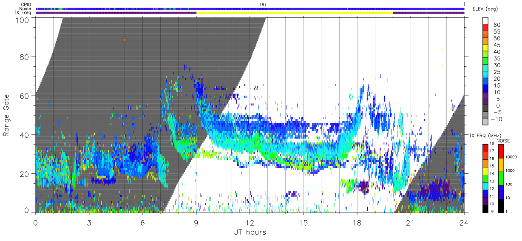Image resolution: width=522 pixels, height=241 pixels.
Task: Click the 'Noise' row label at top
Action: point(25,9)
